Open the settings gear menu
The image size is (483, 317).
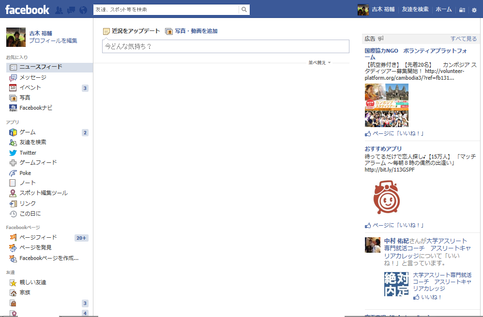(x=474, y=10)
